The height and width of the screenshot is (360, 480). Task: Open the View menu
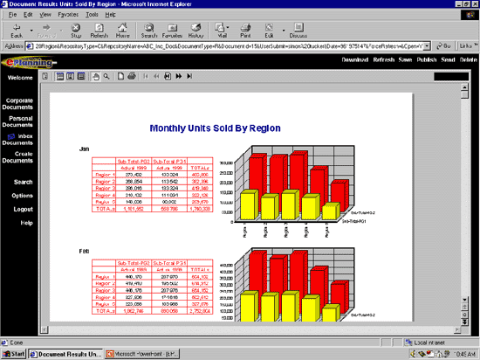(x=45, y=14)
